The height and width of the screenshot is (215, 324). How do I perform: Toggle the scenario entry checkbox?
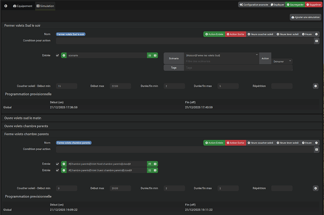point(57,55)
